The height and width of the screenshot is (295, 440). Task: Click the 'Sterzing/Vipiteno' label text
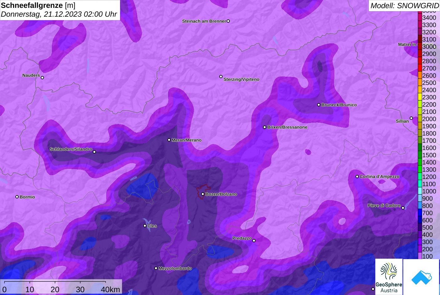point(241,79)
